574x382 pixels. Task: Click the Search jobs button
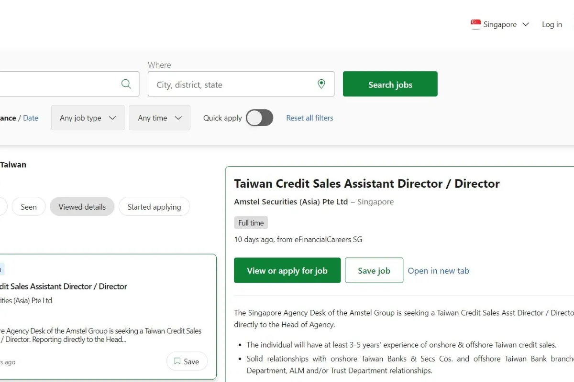390,84
